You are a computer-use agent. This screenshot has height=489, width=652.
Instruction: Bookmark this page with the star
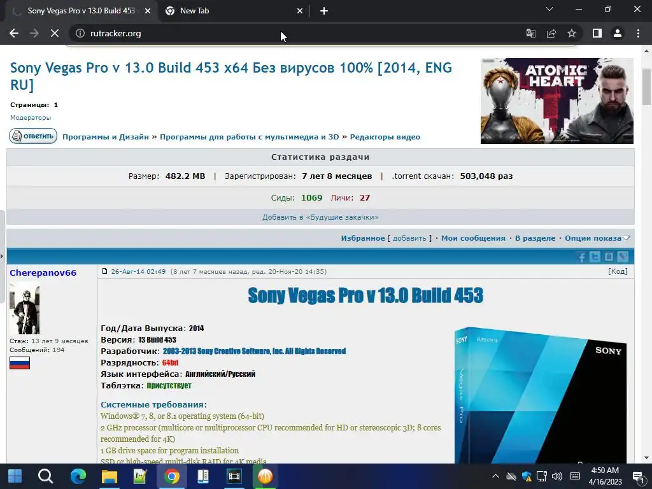pos(572,33)
